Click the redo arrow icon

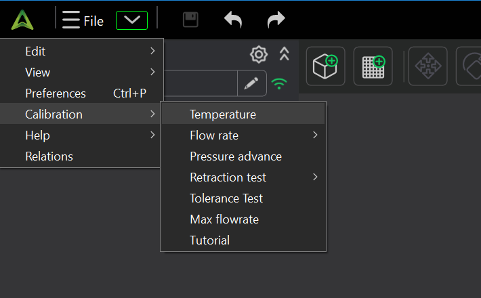[276, 20]
